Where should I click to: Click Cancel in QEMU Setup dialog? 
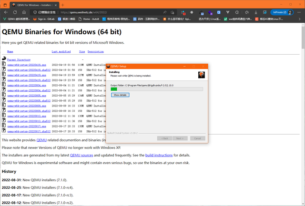pos(197,138)
